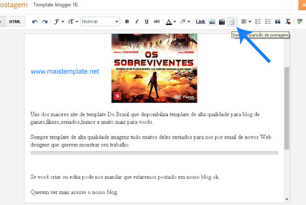Toggle italic formatting
Screen dimensions: 306x205
137,22
